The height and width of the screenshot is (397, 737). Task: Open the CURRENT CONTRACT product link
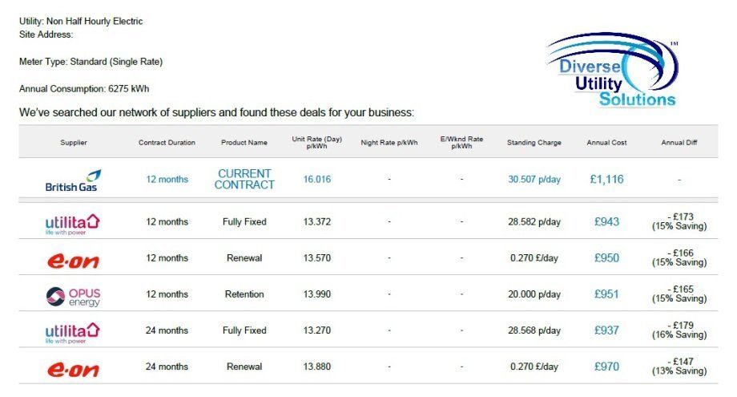pyautogui.click(x=244, y=179)
